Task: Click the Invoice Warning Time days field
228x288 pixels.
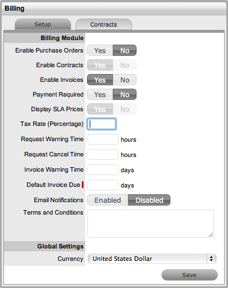Action: [x=103, y=170]
